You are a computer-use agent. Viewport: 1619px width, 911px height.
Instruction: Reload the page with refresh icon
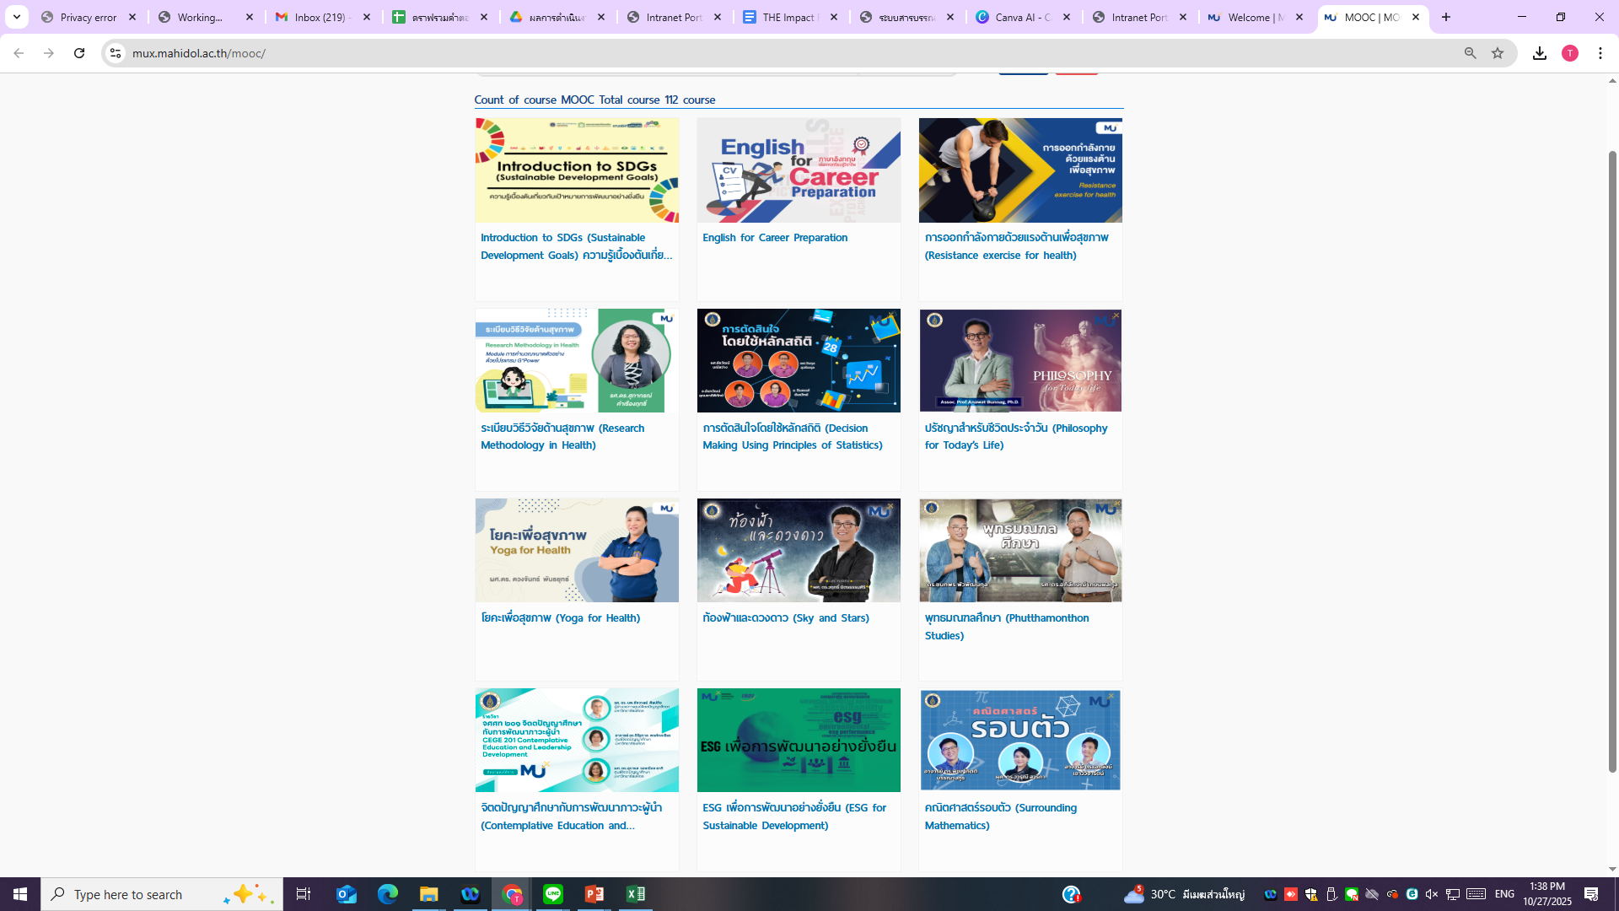click(x=79, y=53)
